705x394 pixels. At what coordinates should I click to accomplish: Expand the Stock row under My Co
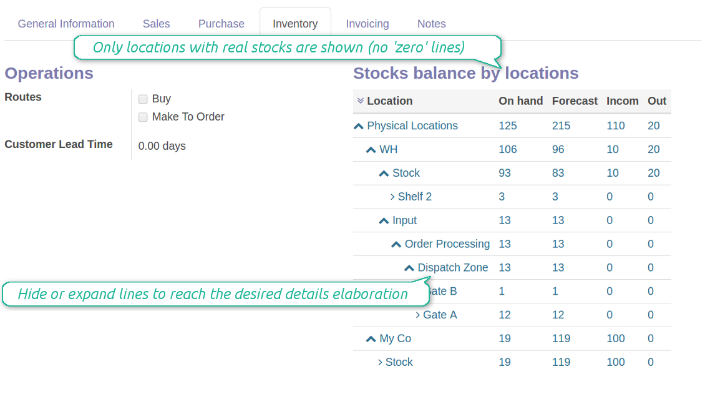click(x=380, y=362)
